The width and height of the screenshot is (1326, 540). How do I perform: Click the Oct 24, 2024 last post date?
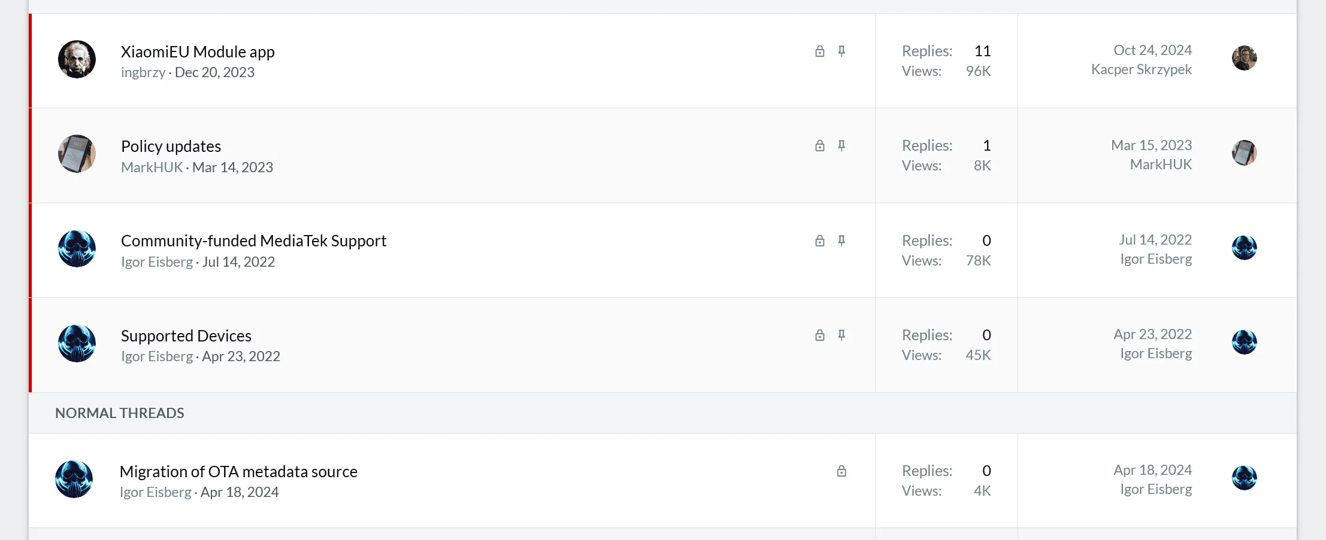[1152, 50]
